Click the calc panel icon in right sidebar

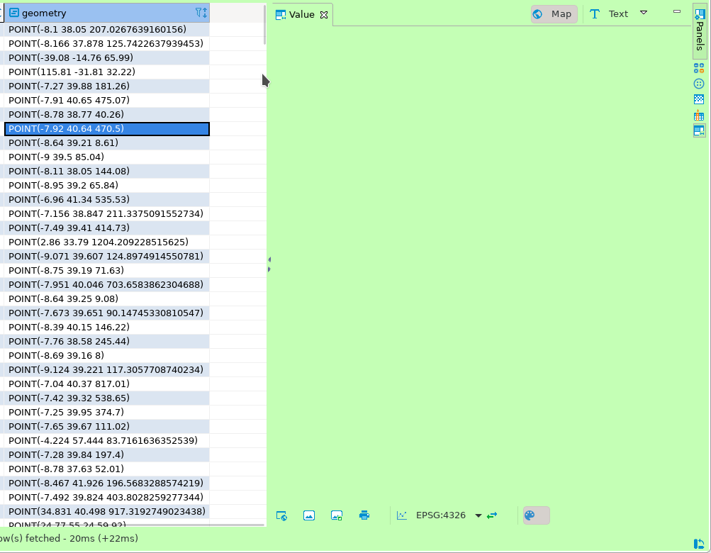699,68
